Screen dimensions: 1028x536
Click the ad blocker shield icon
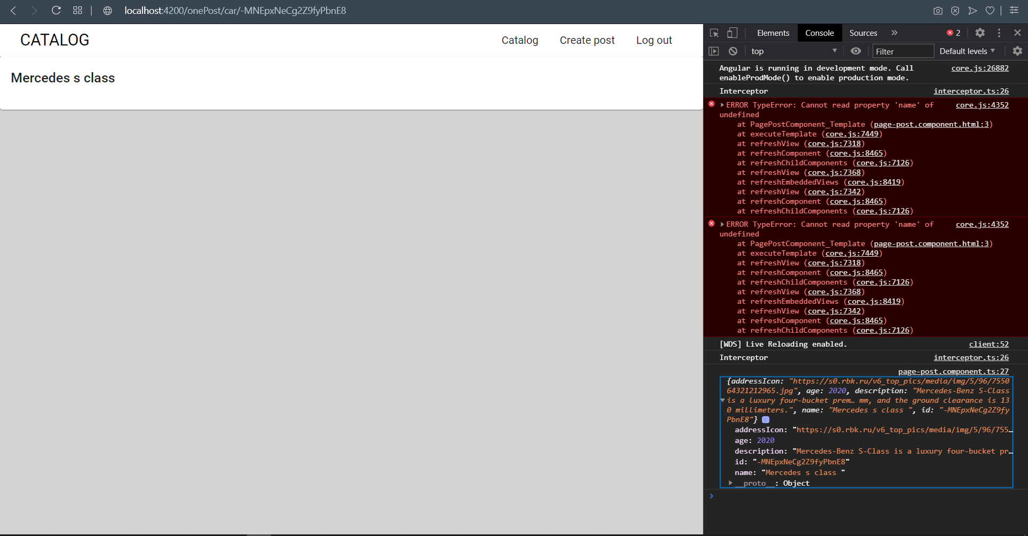(x=955, y=11)
